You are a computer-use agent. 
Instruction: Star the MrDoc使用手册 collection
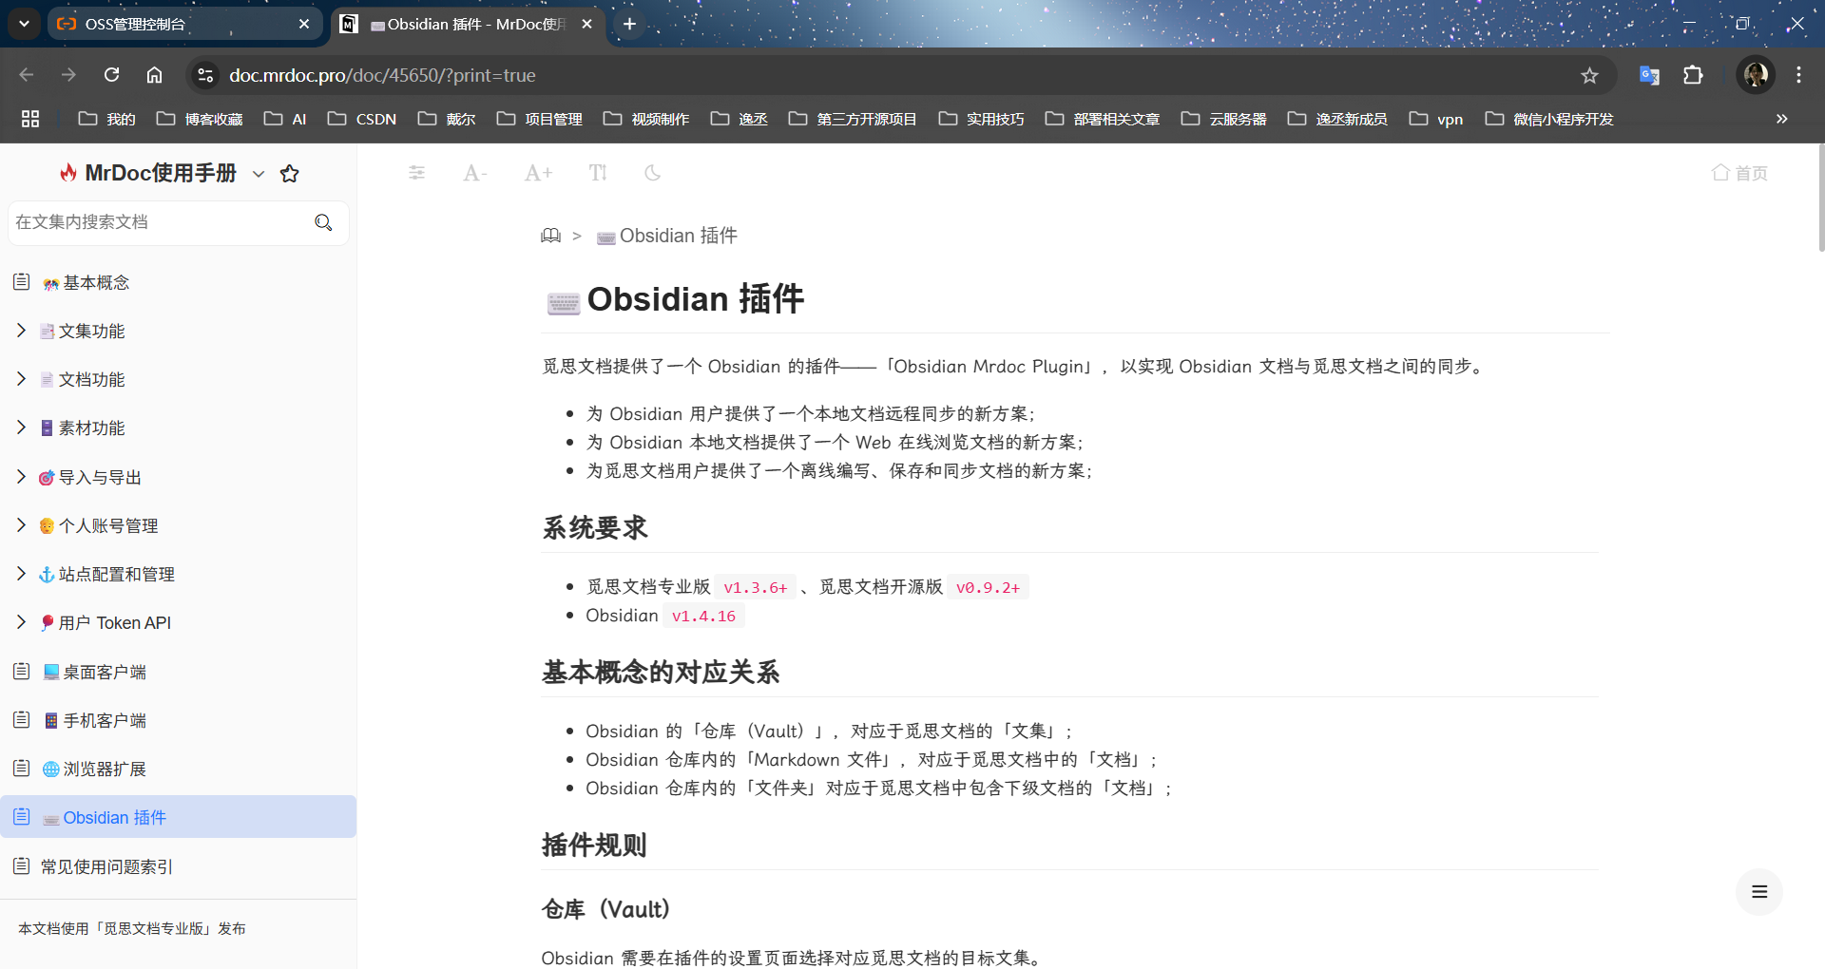pos(290,174)
